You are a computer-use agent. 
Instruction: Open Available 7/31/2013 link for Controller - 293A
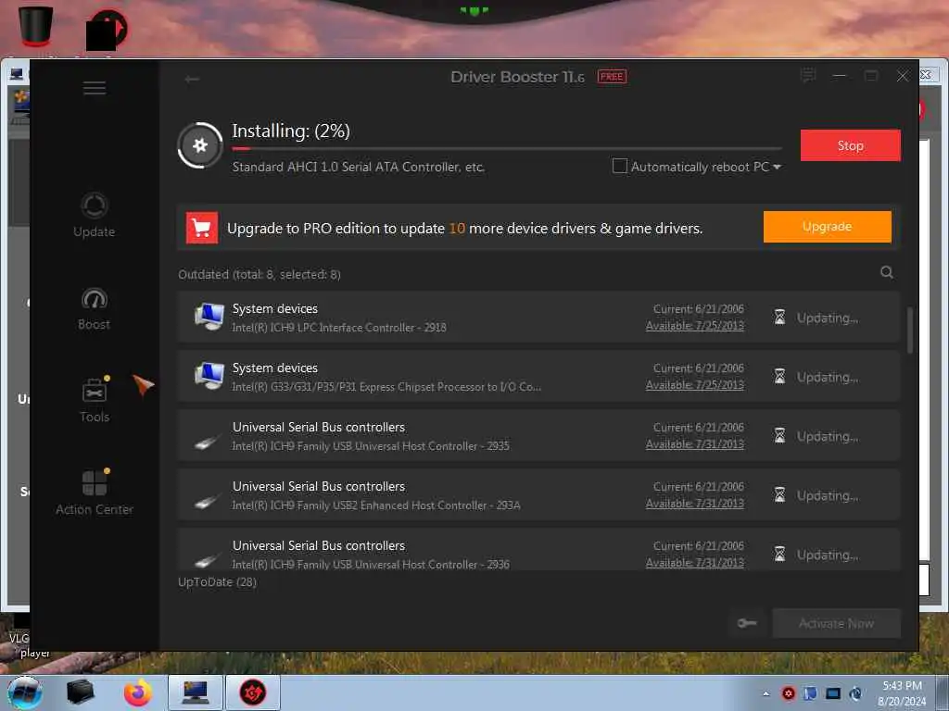[x=695, y=504]
